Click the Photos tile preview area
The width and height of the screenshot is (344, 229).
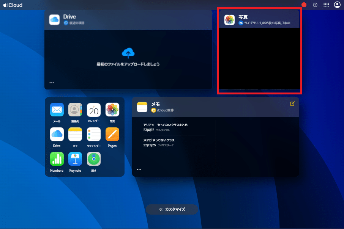pyautogui.click(x=259, y=58)
